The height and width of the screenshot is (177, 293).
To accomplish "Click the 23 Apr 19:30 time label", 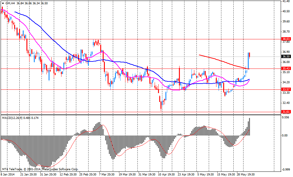I will click(x=186, y=174).
